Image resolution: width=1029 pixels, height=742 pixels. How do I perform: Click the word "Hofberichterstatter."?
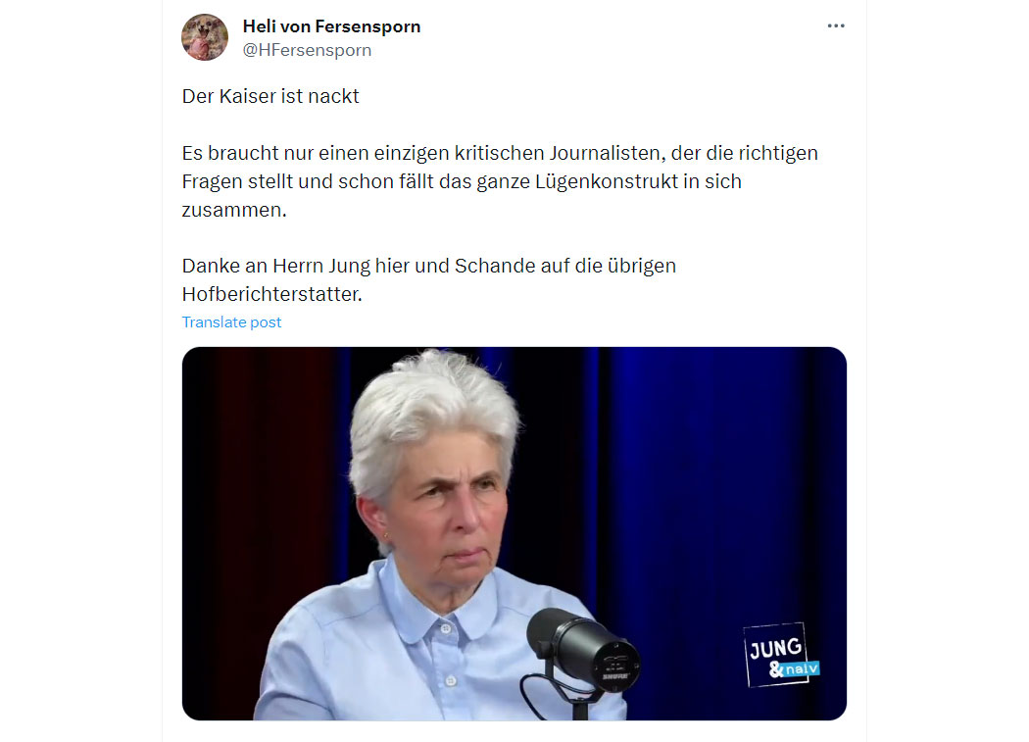[271, 294]
